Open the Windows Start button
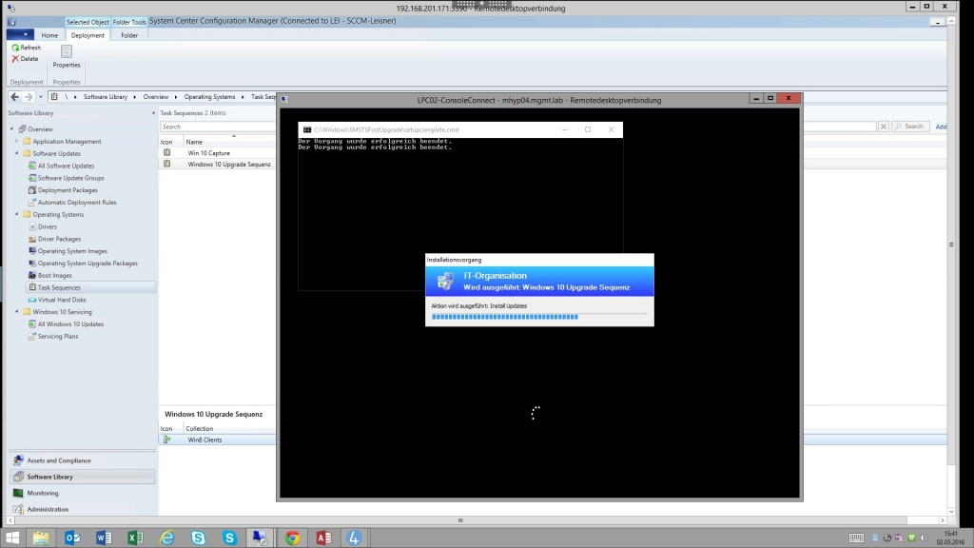974x548 pixels. point(12,538)
